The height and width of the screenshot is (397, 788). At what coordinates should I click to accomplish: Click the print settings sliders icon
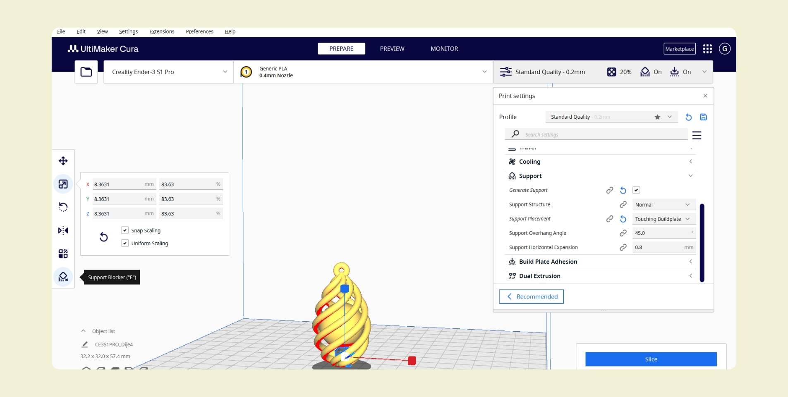tap(505, 72)
